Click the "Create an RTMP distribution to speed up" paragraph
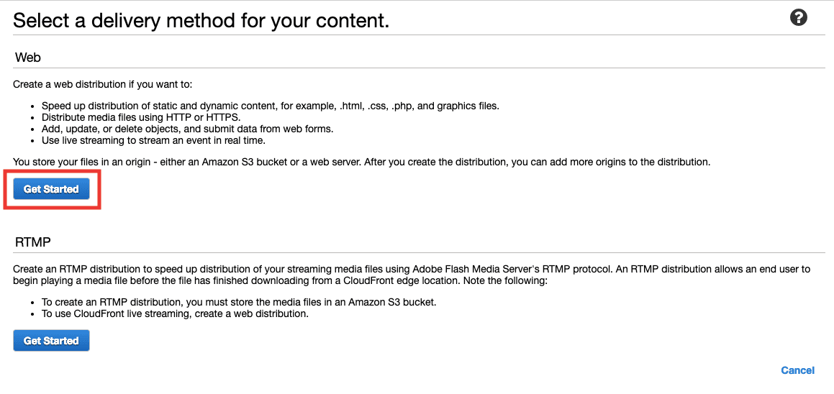Viewport: 834px width, 394px height. click(x=216, y=269)
